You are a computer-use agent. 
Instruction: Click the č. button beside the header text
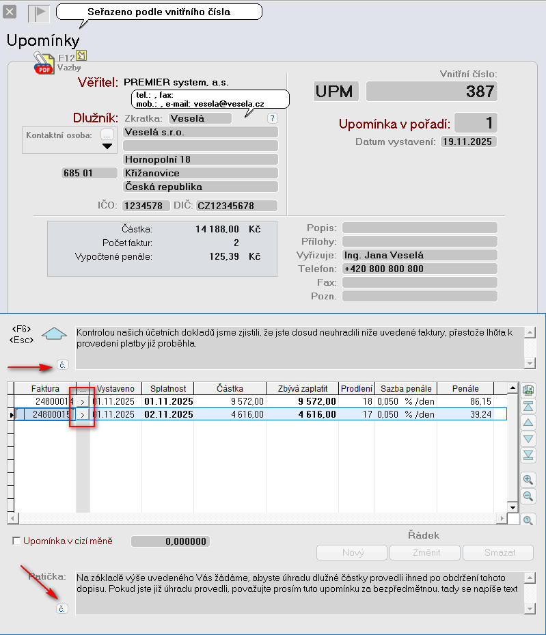[63, 366]
